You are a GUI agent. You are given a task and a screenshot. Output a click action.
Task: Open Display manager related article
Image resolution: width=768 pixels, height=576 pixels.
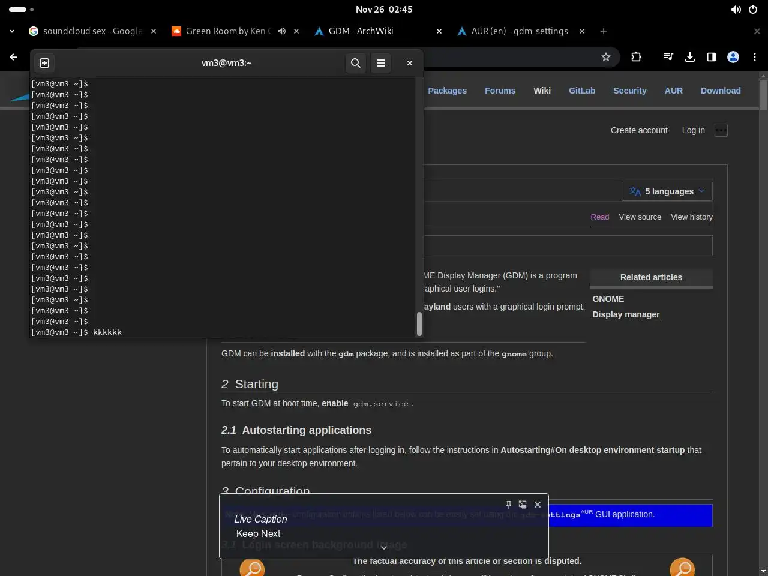(626, 314)
